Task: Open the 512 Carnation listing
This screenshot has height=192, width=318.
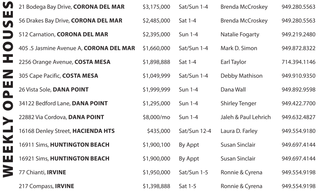Action: (63, 34)
